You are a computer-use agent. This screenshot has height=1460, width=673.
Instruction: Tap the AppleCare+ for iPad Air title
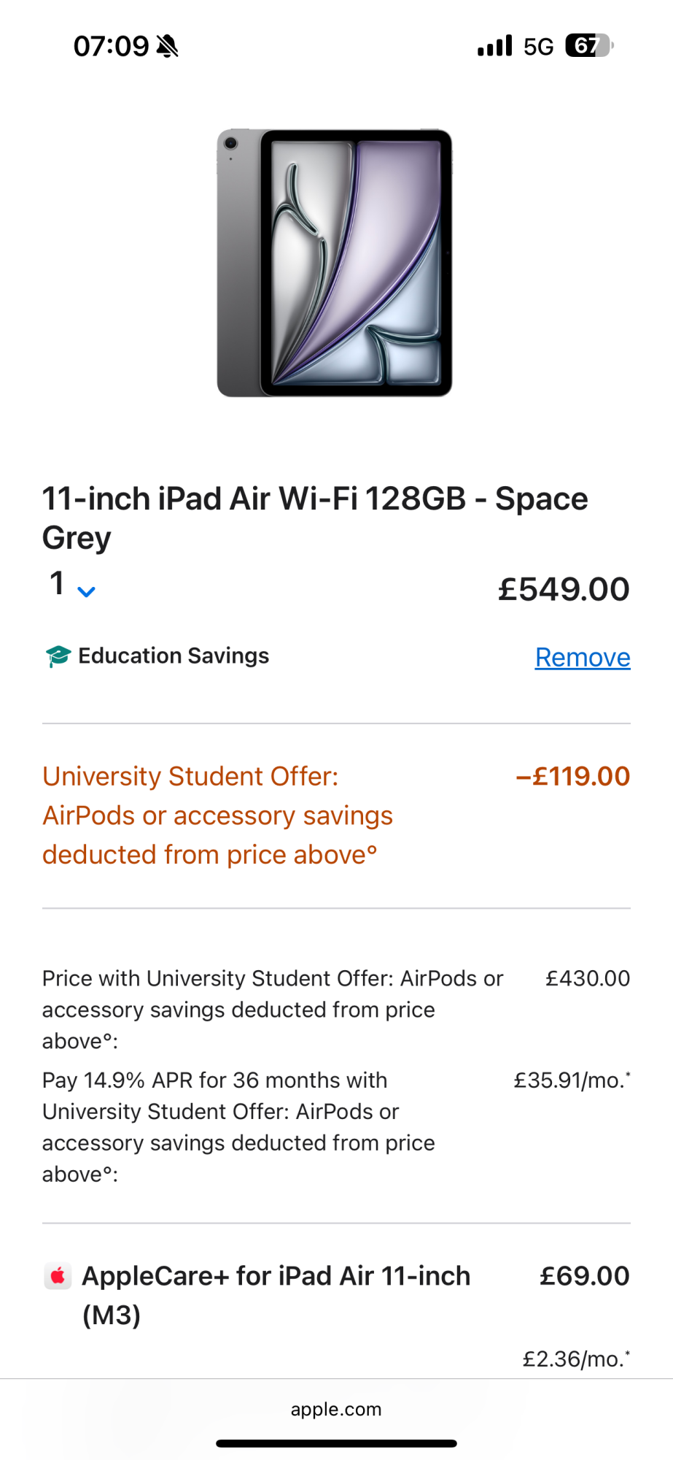point(276,1295)
